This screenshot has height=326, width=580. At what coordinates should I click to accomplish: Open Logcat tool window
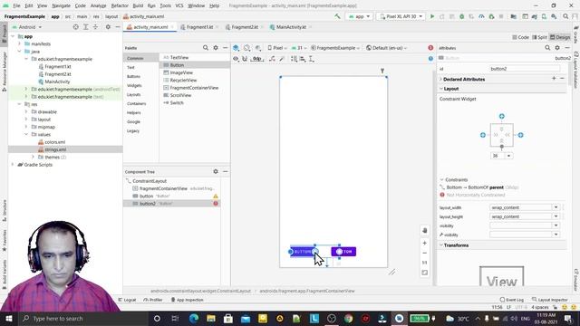[127, 300]
